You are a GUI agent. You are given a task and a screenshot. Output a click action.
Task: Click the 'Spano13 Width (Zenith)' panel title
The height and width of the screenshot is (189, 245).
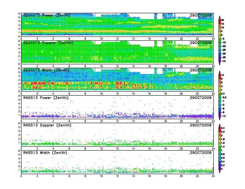pyautogui.click(x=46, y=70)
